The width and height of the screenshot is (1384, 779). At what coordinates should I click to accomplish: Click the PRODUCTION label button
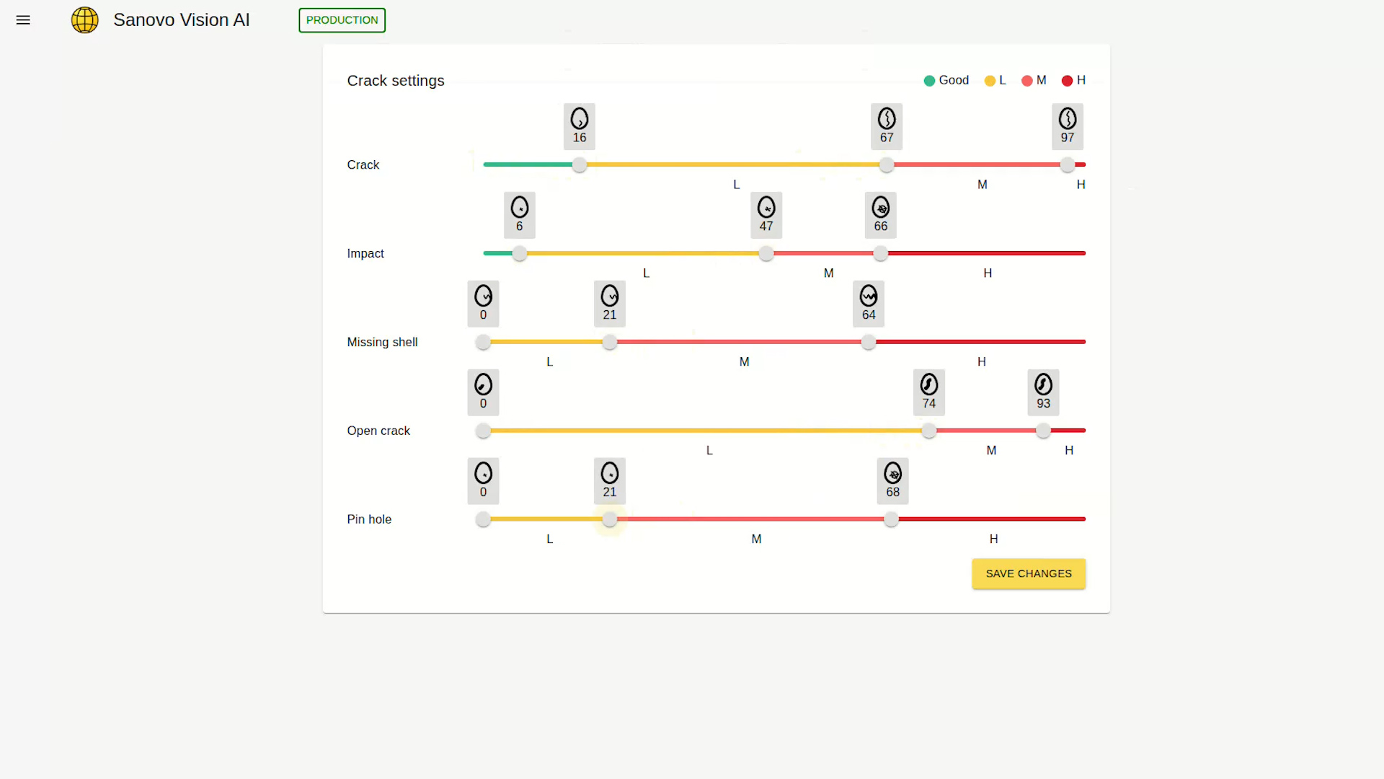point(342,20)
